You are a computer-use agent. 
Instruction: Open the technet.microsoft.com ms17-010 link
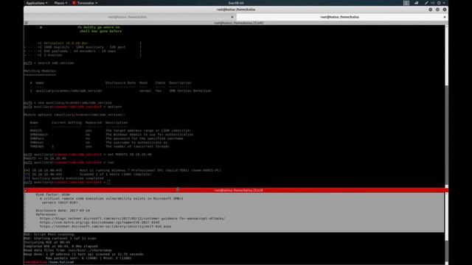[x=105, y=226]
